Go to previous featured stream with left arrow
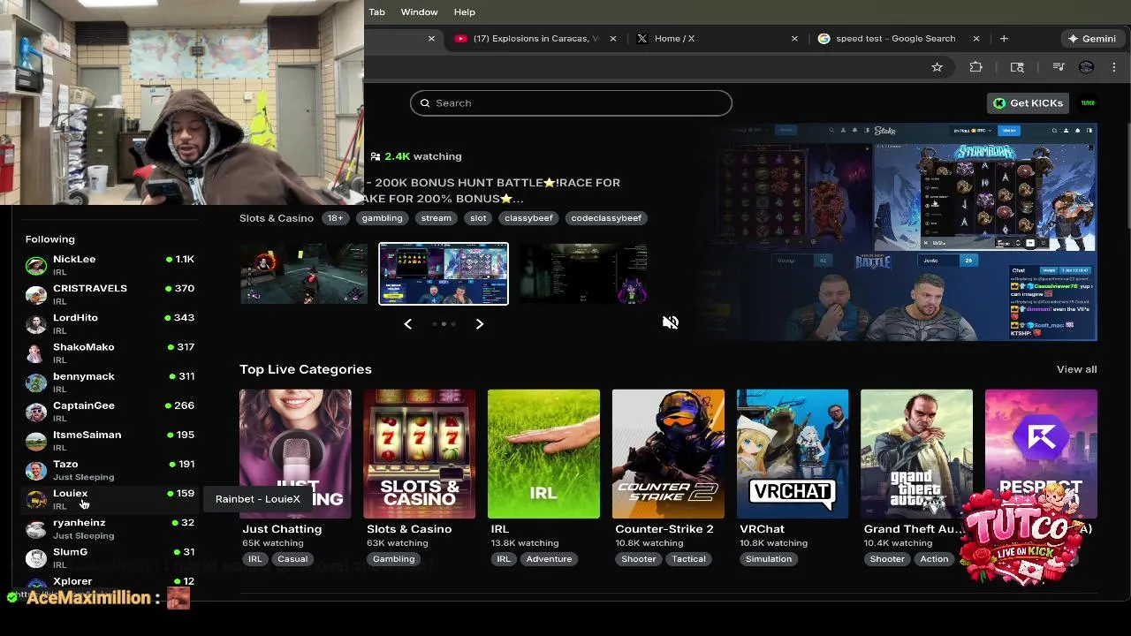Screen dimensions: 1131x636 407,324
